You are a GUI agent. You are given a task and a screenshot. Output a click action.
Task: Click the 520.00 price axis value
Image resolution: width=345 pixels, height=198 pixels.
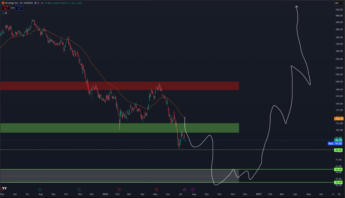click(x=339, y=9)
